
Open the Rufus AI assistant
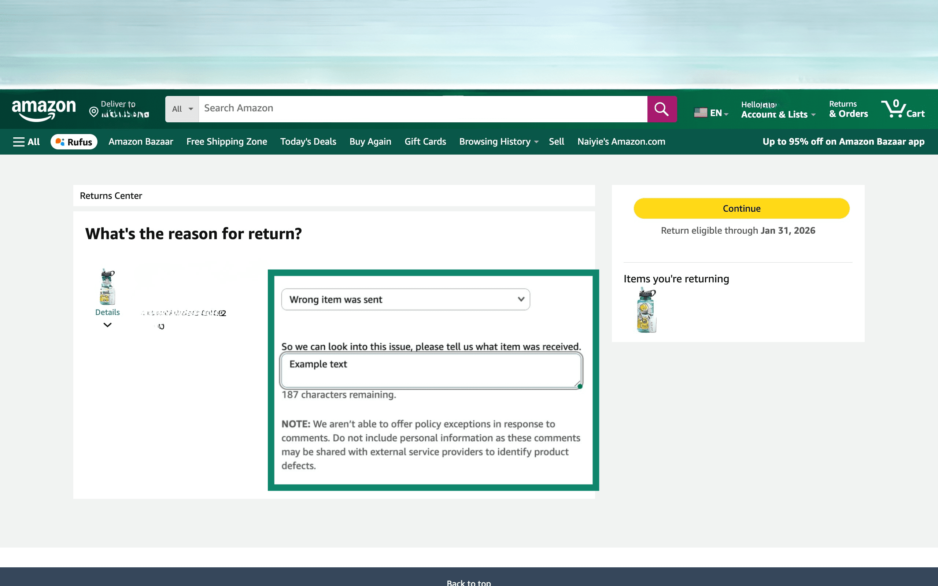[74, 141]
